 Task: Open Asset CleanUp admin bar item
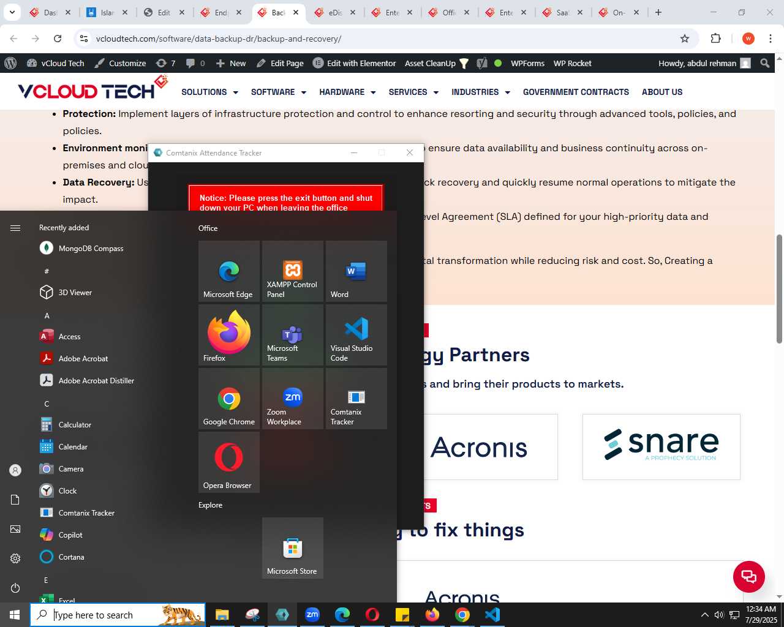click(436, 63)
